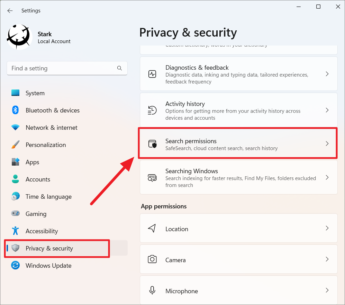Click the System monitor icon
Screen dimensions: 345x305
coord(16,93)
